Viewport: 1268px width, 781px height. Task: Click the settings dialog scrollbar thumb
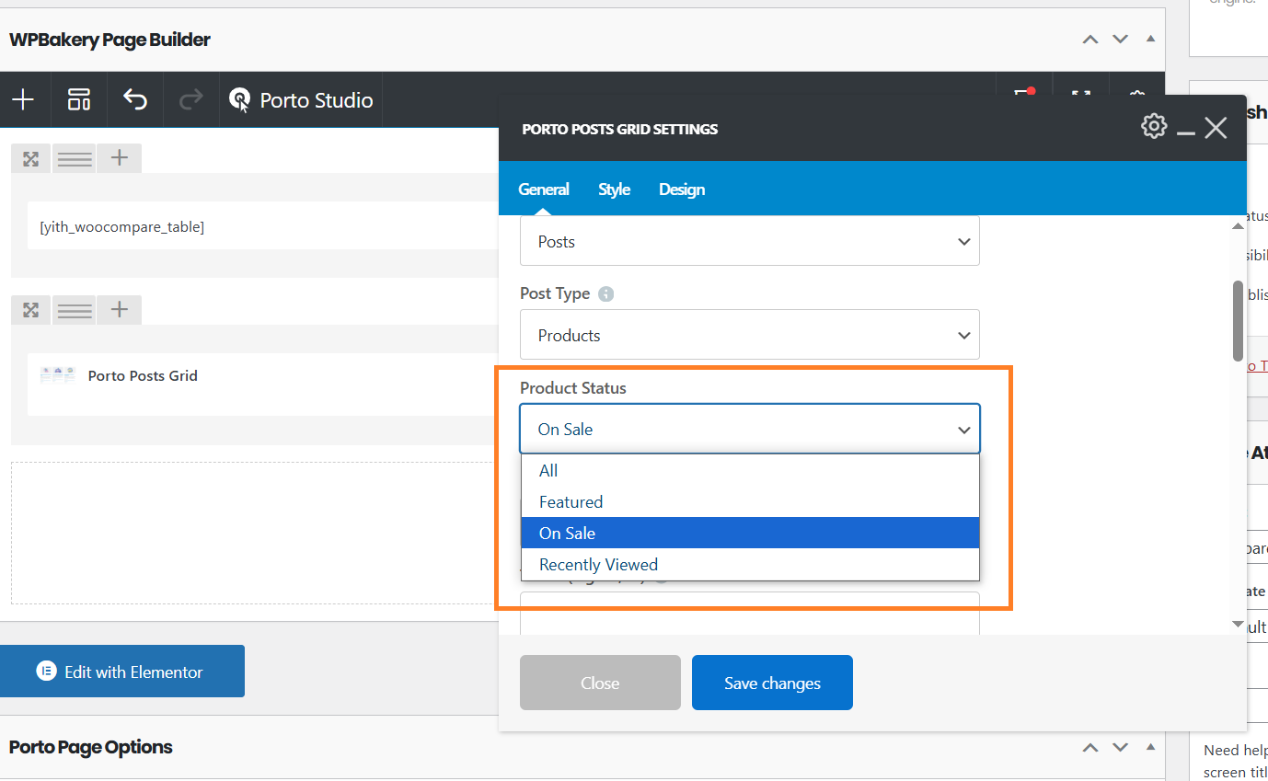1238,320
